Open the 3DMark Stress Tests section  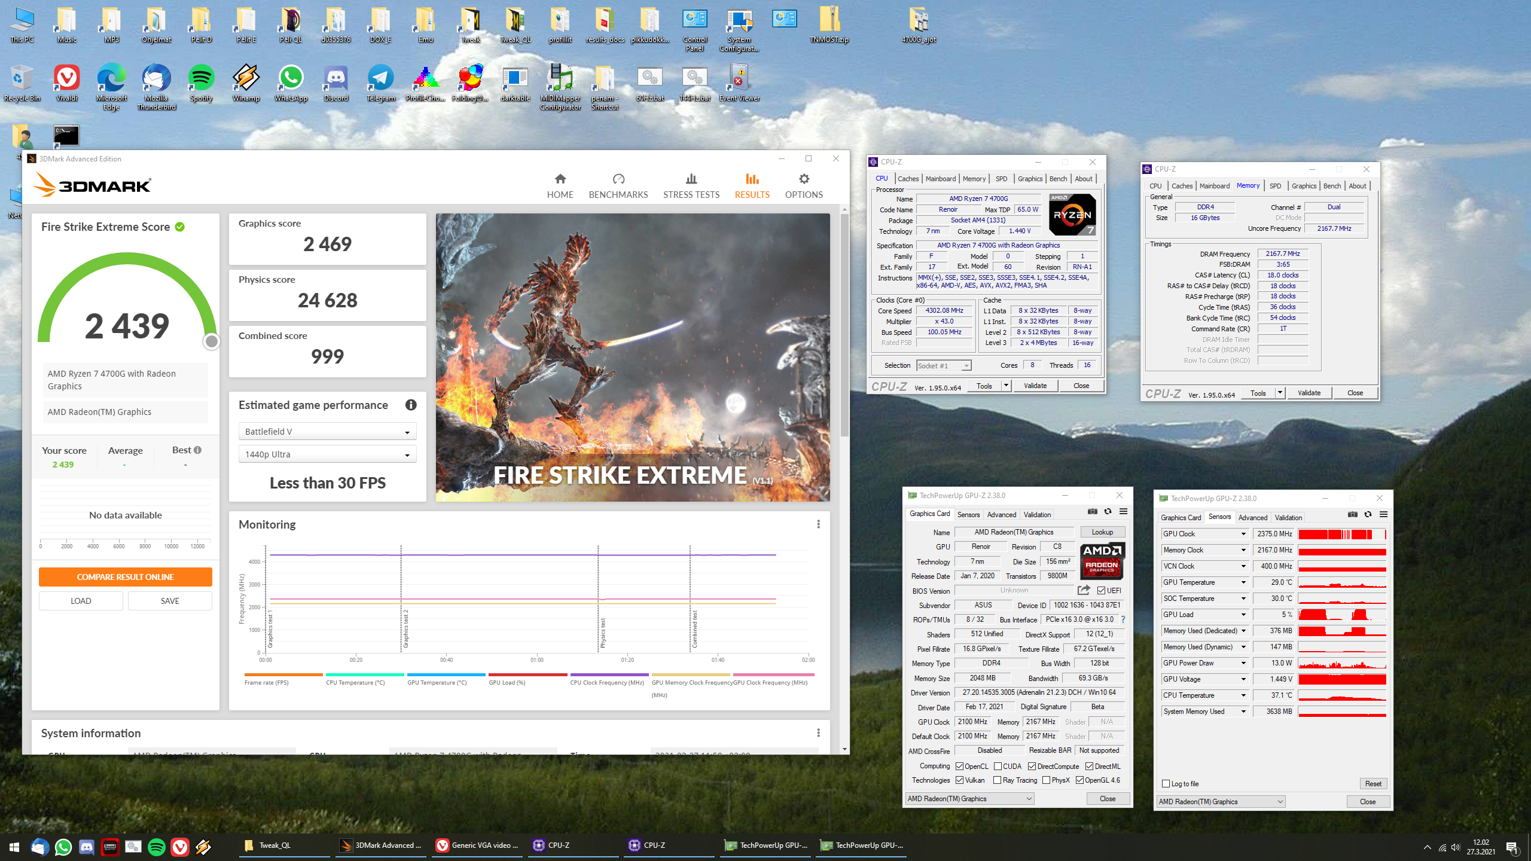point(691,186)
